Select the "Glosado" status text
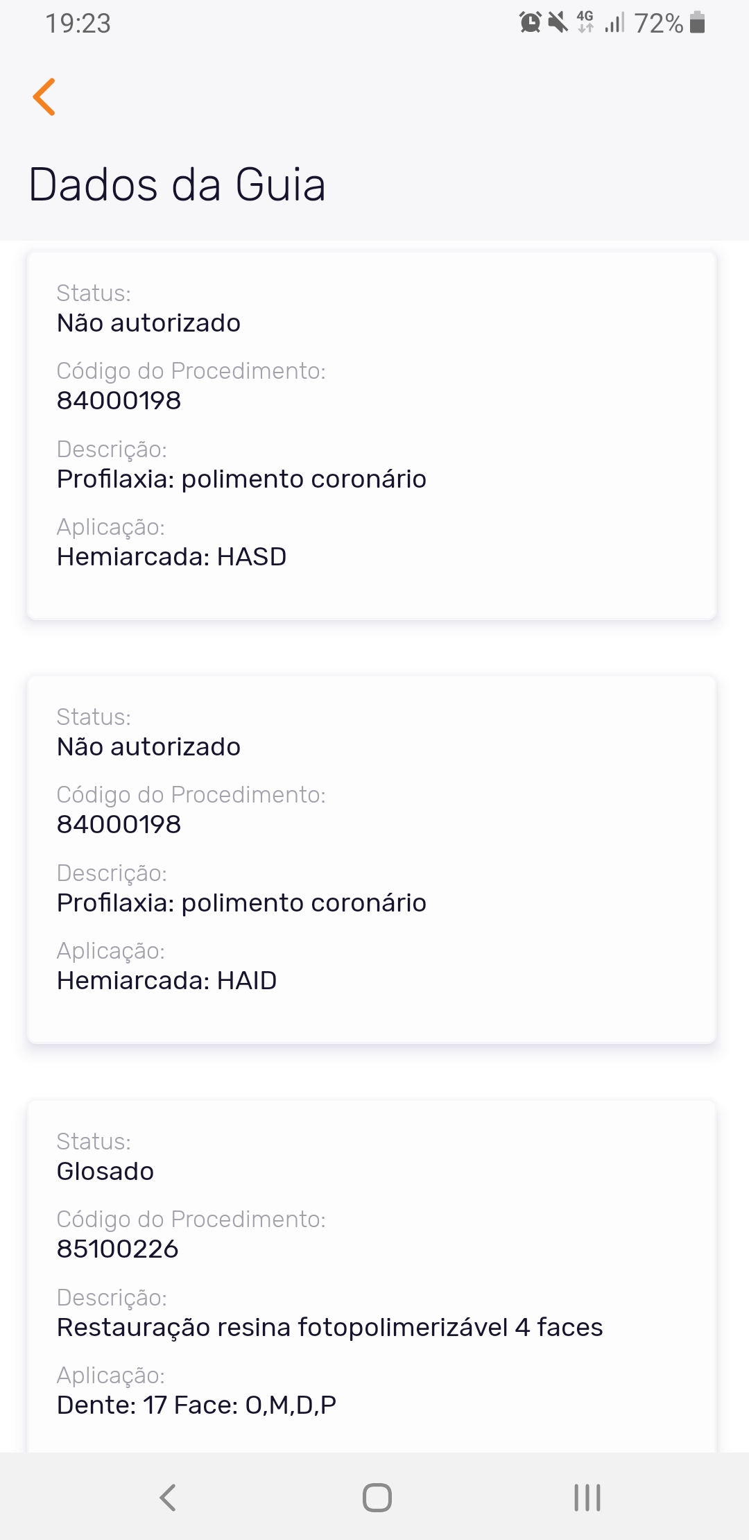The width and height of the screenshot is (749, 1540). (105, 1171)
